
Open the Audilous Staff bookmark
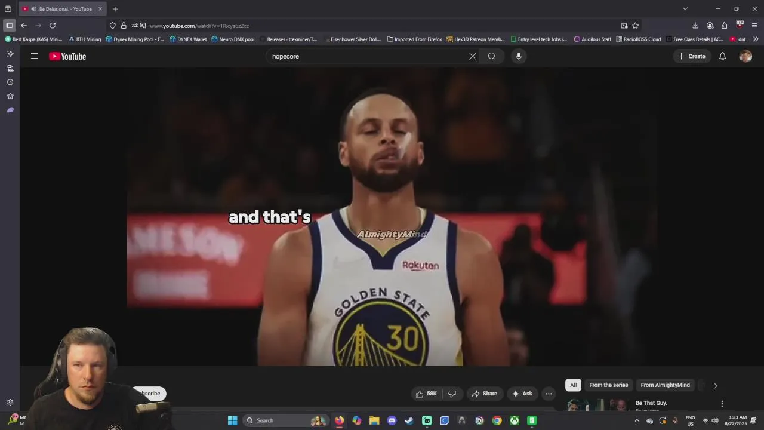tap(593, 39)
